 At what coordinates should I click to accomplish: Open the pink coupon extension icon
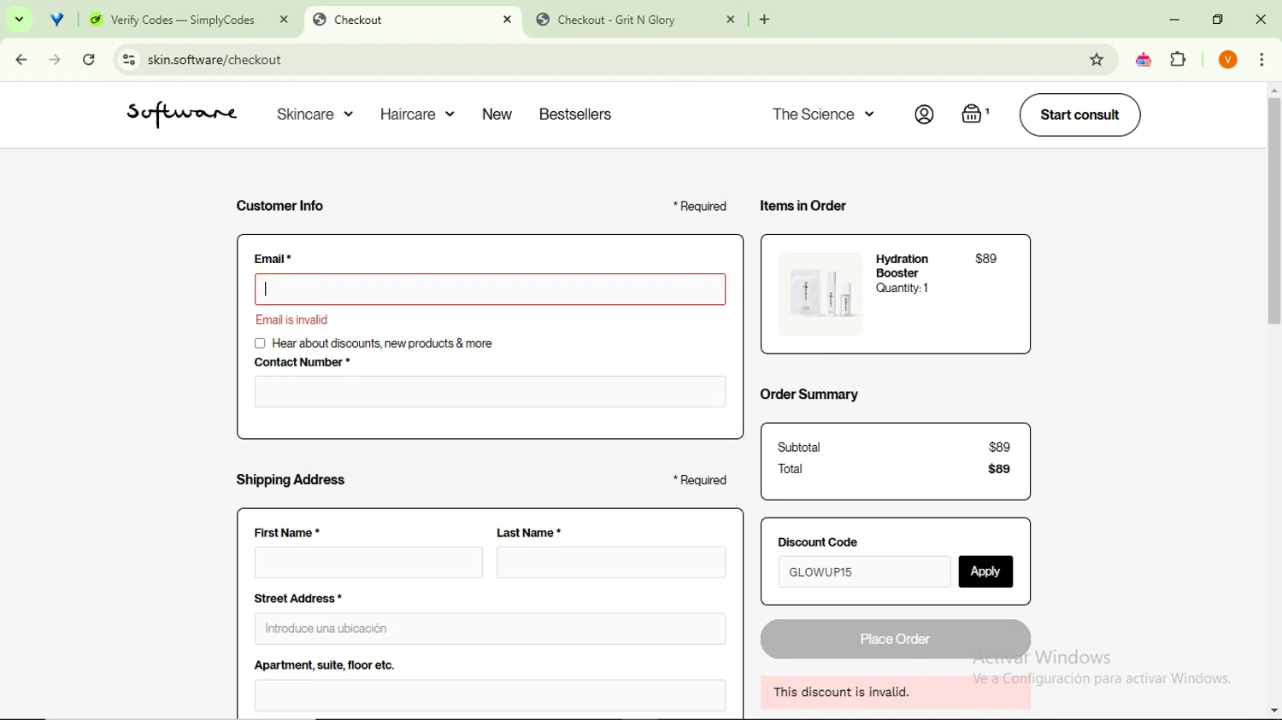[1144, 60]
